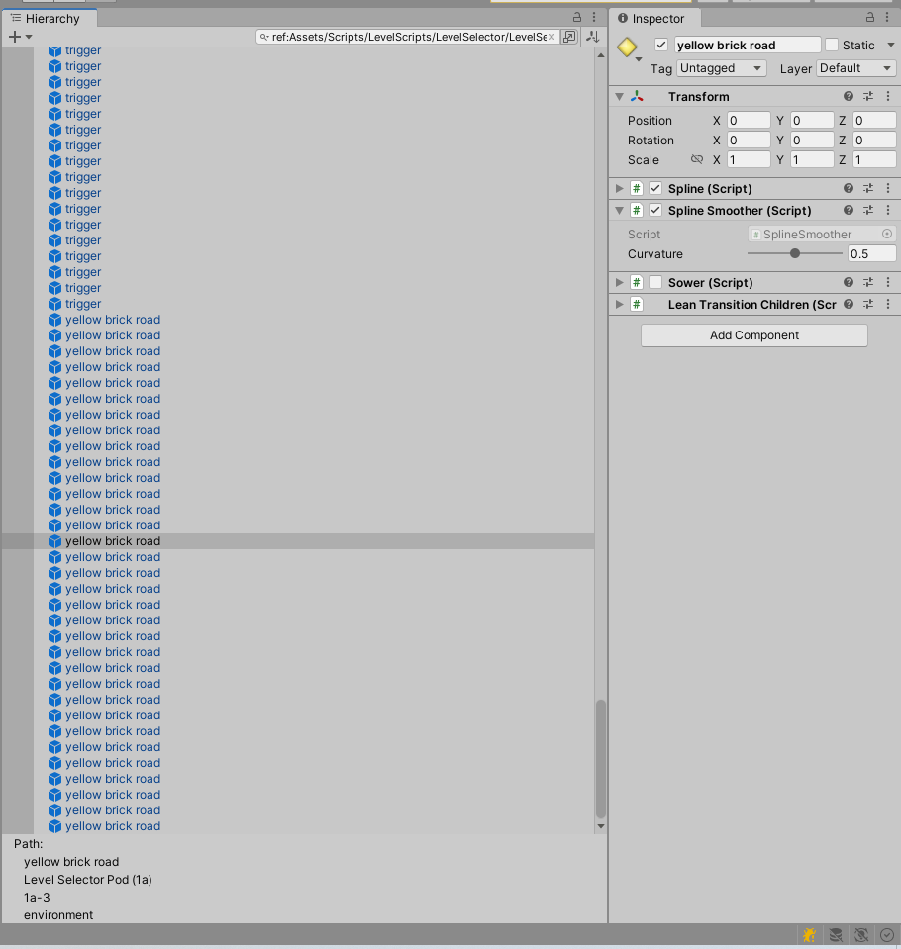This screenshot has width=901, height=949.
Task: Collapse the Transform component foldout
Action: [620, 96]
